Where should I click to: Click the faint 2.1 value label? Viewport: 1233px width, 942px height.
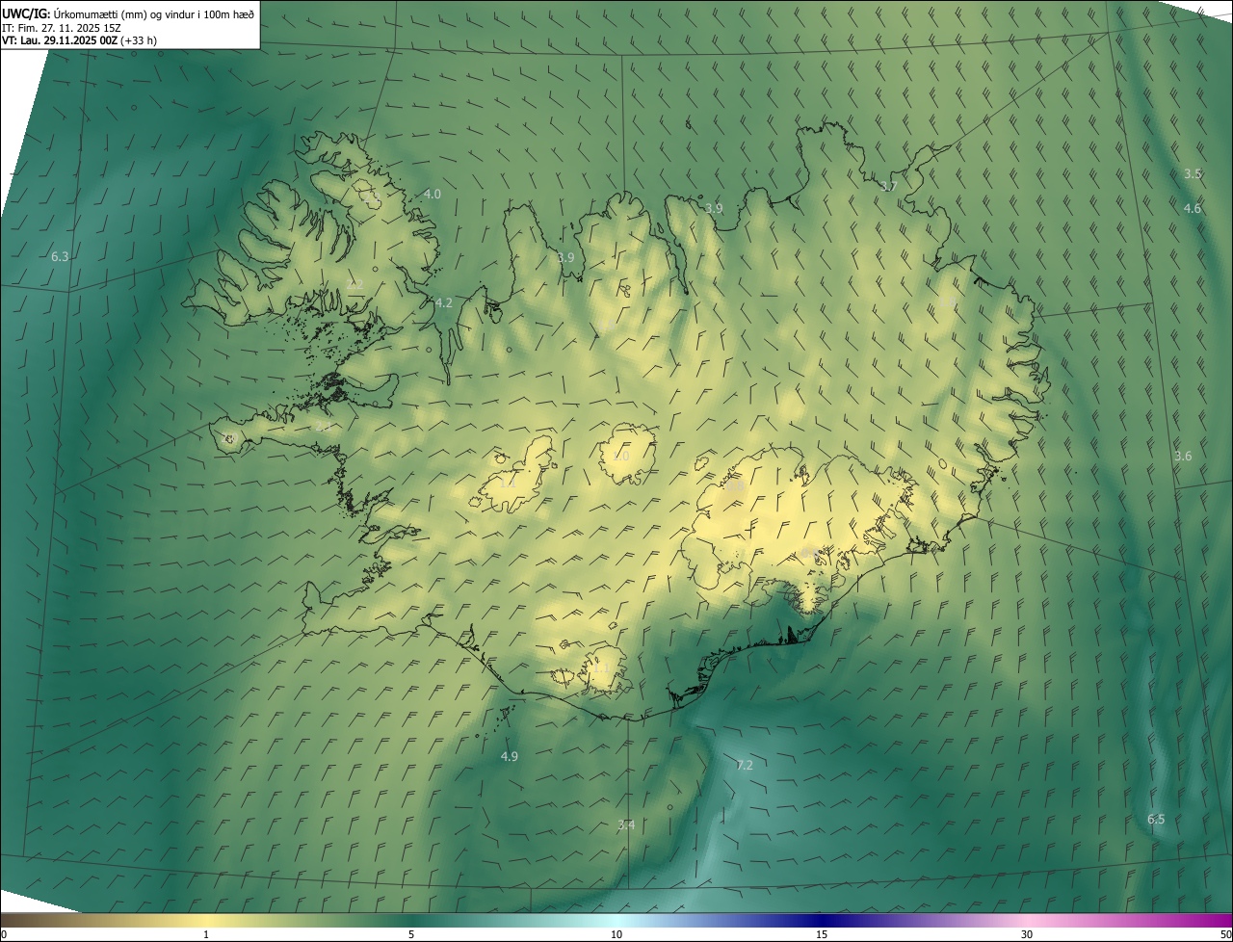(324, 425)
